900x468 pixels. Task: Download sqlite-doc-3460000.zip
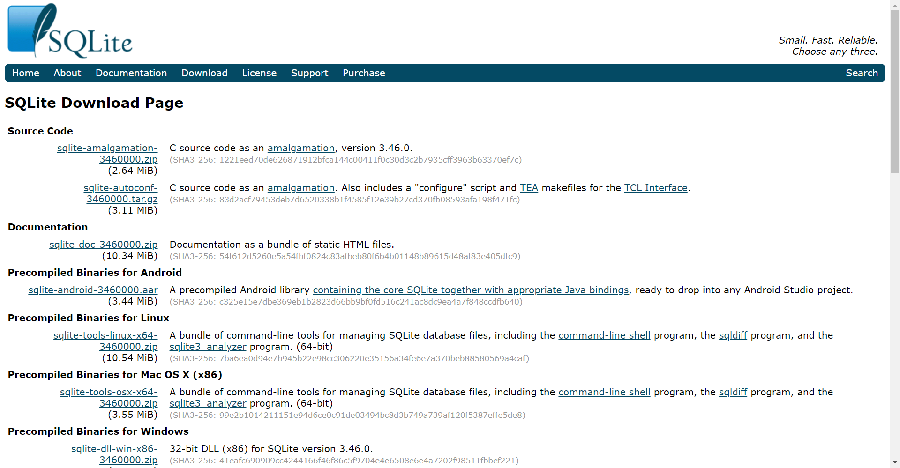pos(104,245)
